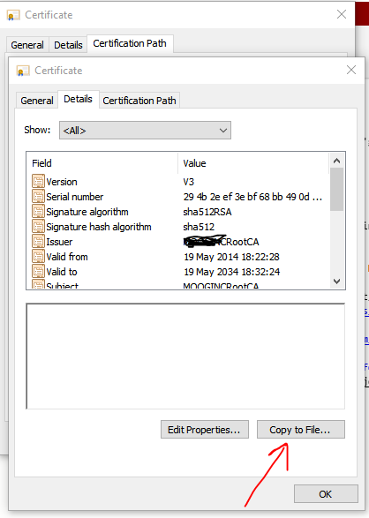Viewport: 369px width, 518px height.
Task: Click the Field column header
Action: [102, 163]
